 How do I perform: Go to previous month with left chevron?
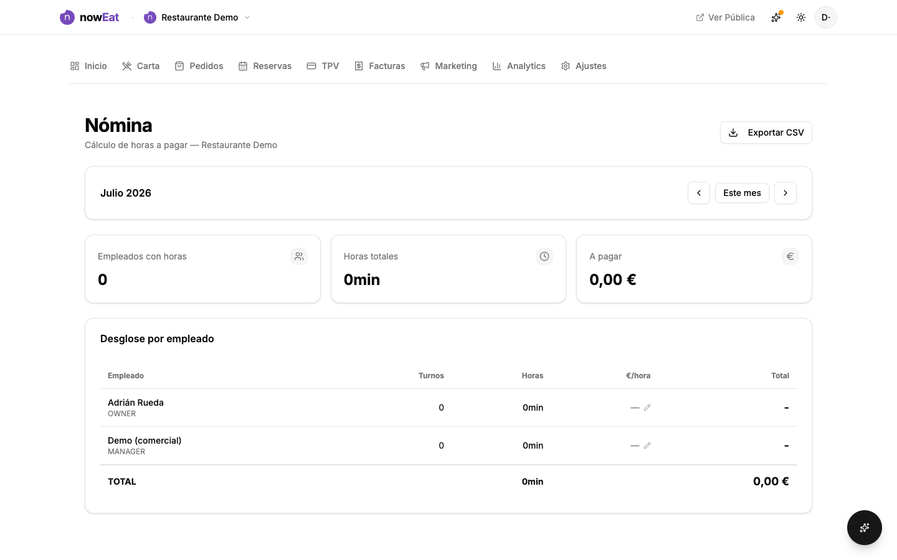(699, 193)
